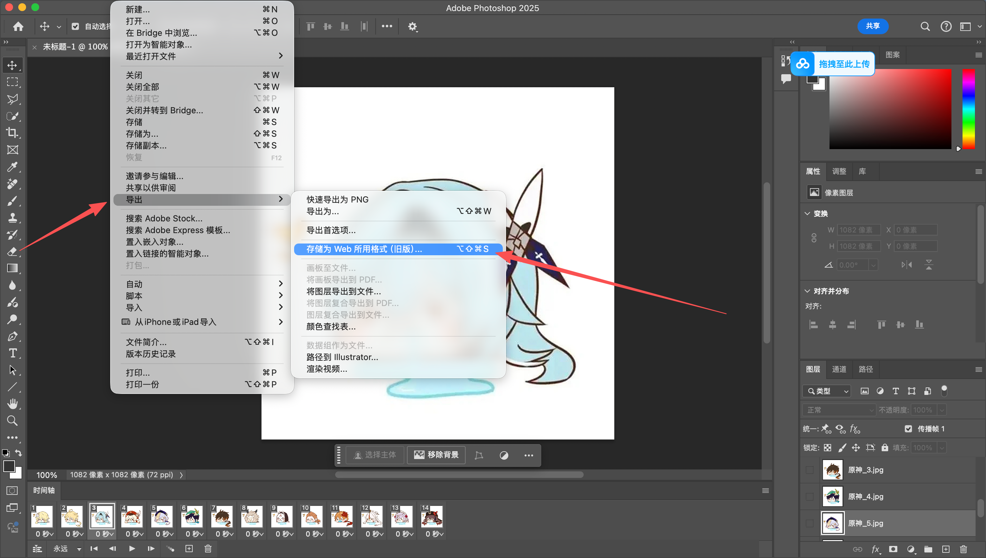Toggle lock all padlock icon
986x558 pixels.
pyautogui.click(x=885, y=448)
